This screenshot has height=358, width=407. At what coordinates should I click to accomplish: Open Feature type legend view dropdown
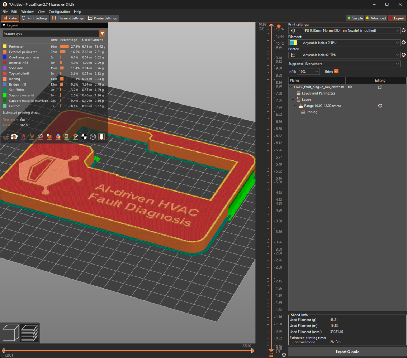pos(54,34)
